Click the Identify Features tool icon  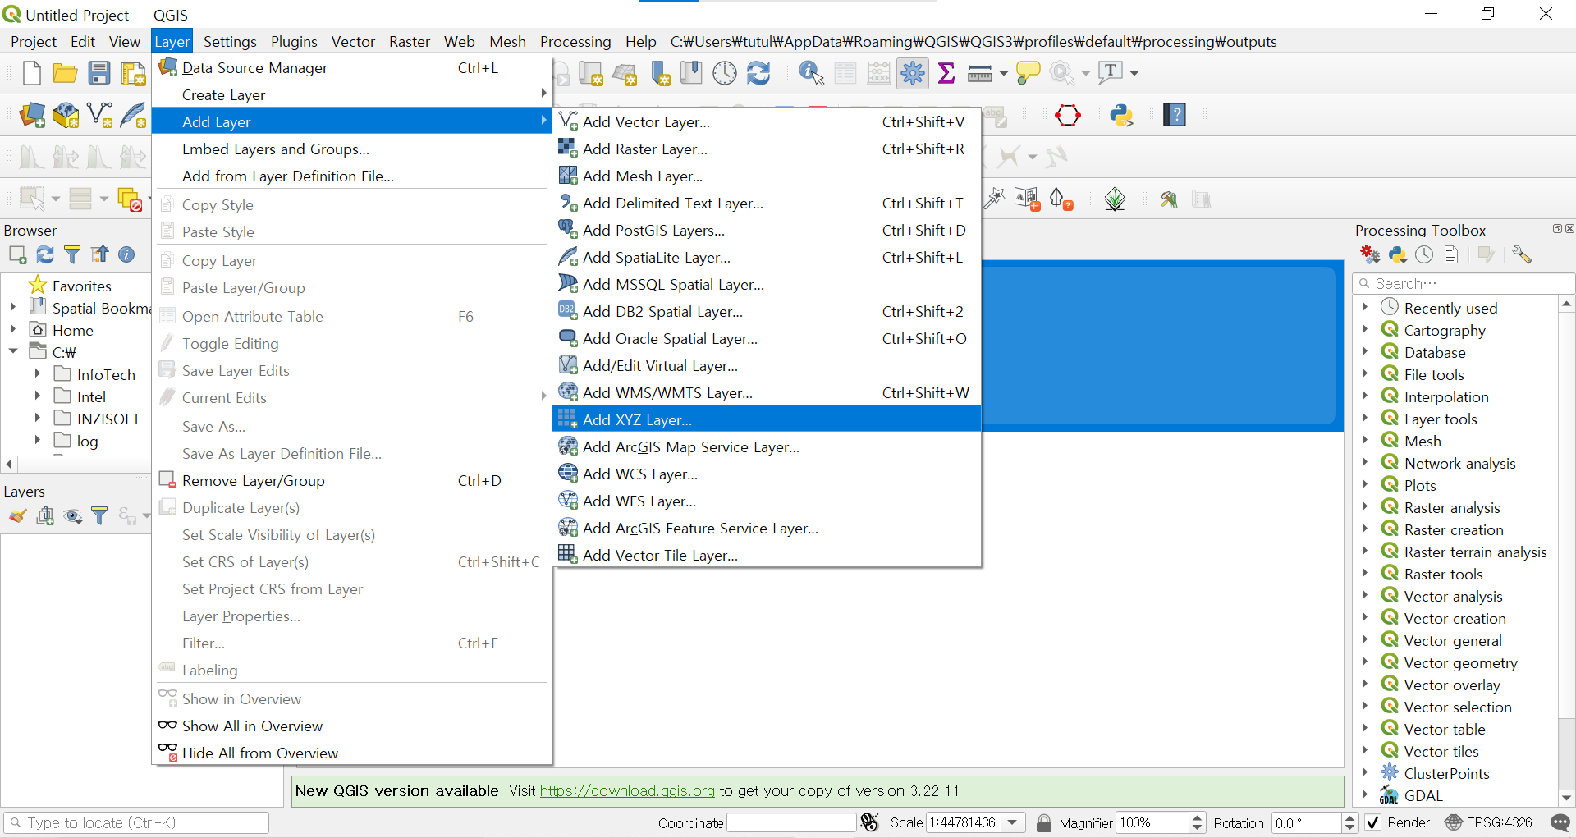coord(811,73)
